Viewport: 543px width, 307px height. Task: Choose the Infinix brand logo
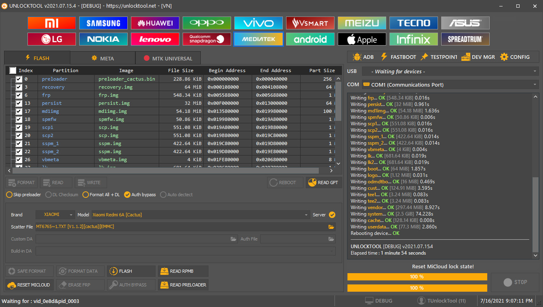tap(414, 39)
